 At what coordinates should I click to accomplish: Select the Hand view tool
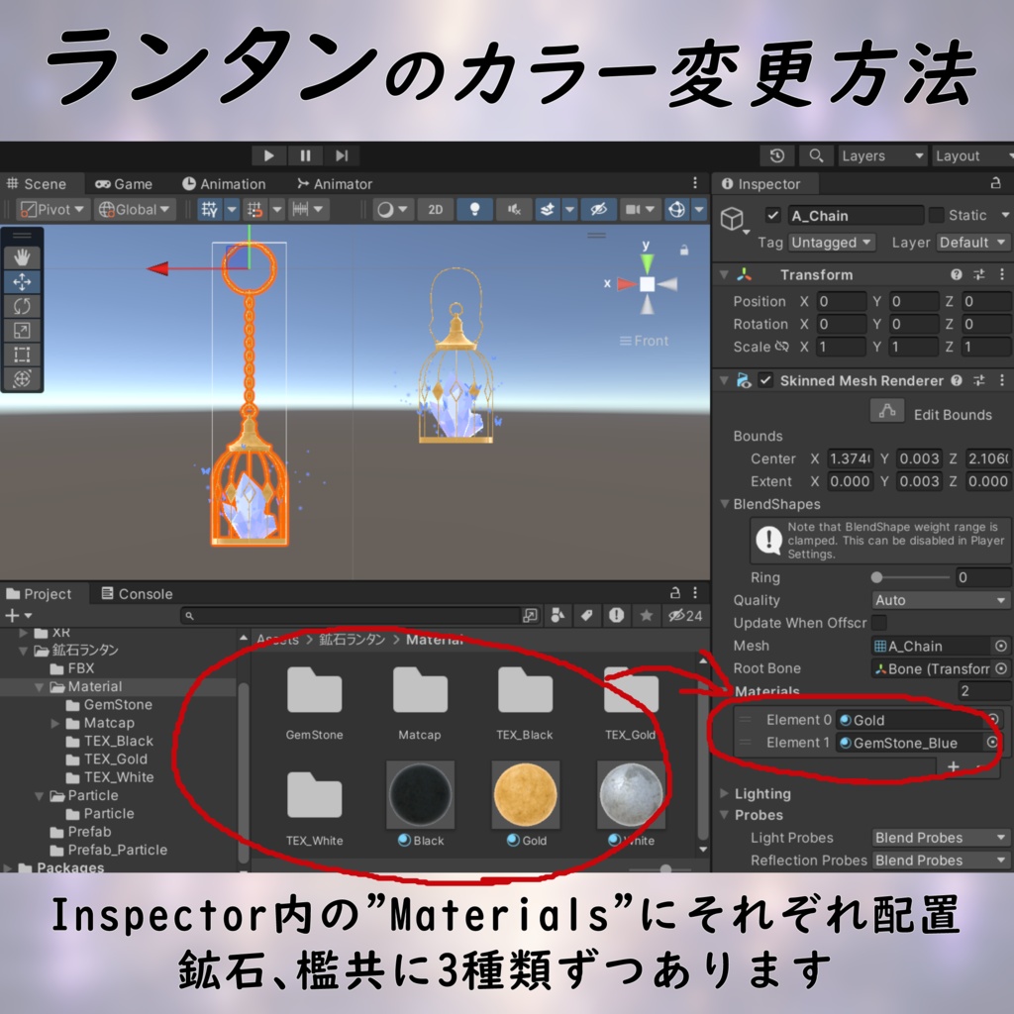pyautogui.click(x=22, y=257)
